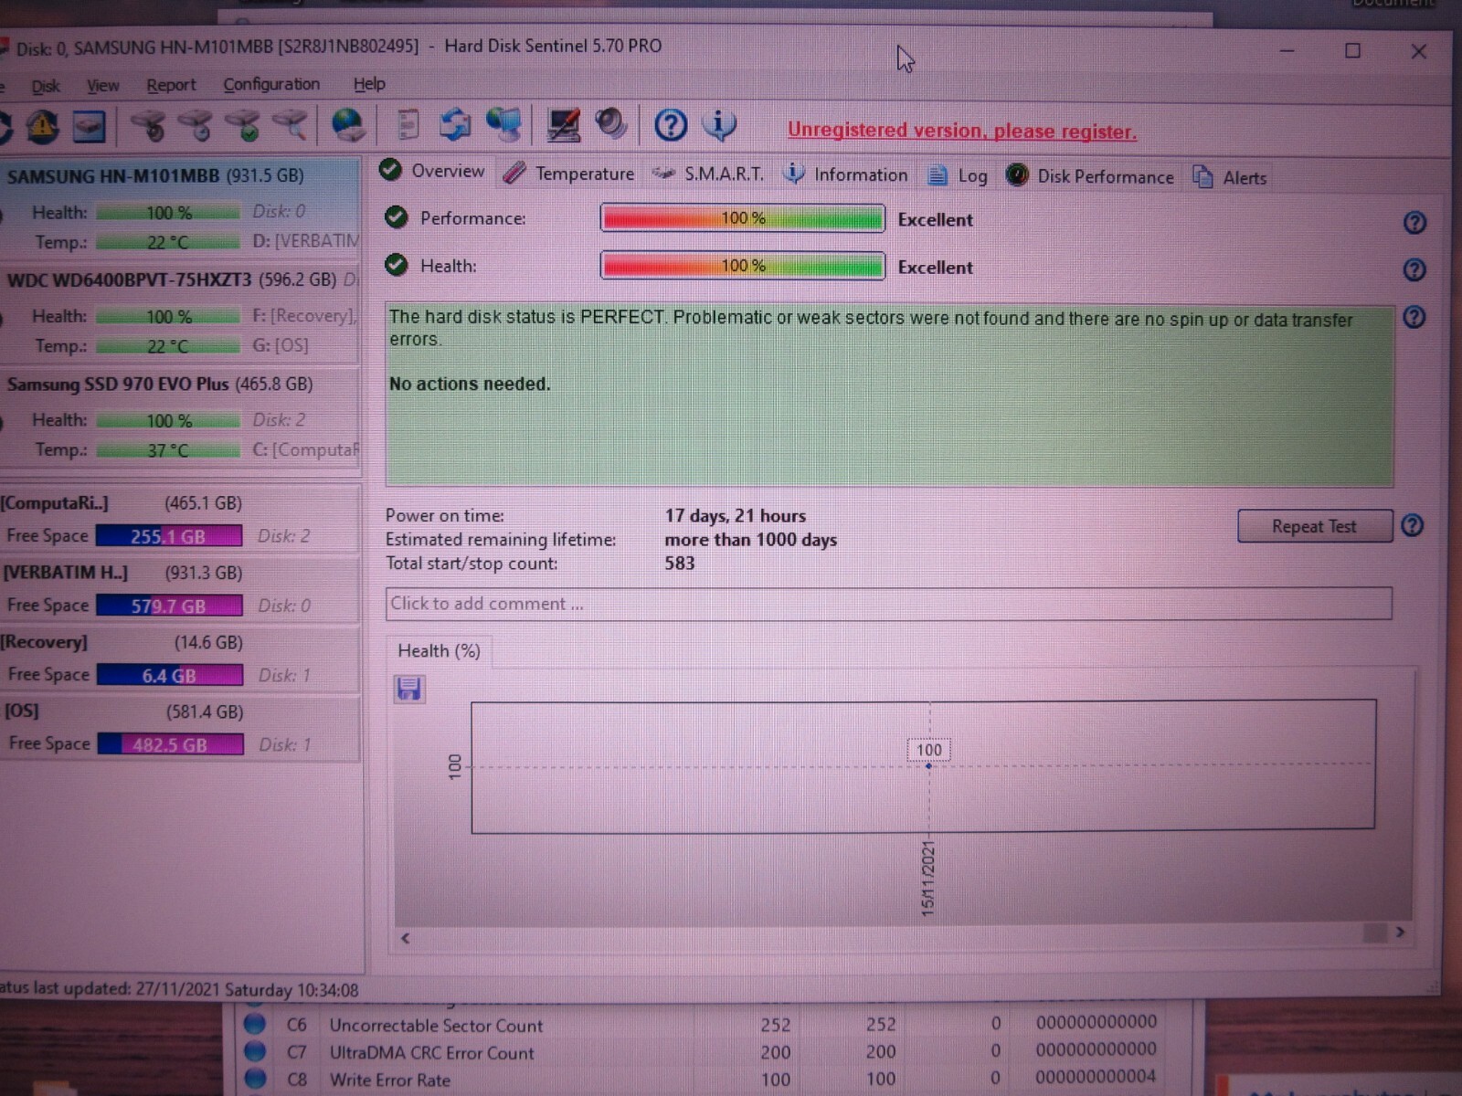Click the blue arrows and envelope toolbar icon

coord(455,125)
